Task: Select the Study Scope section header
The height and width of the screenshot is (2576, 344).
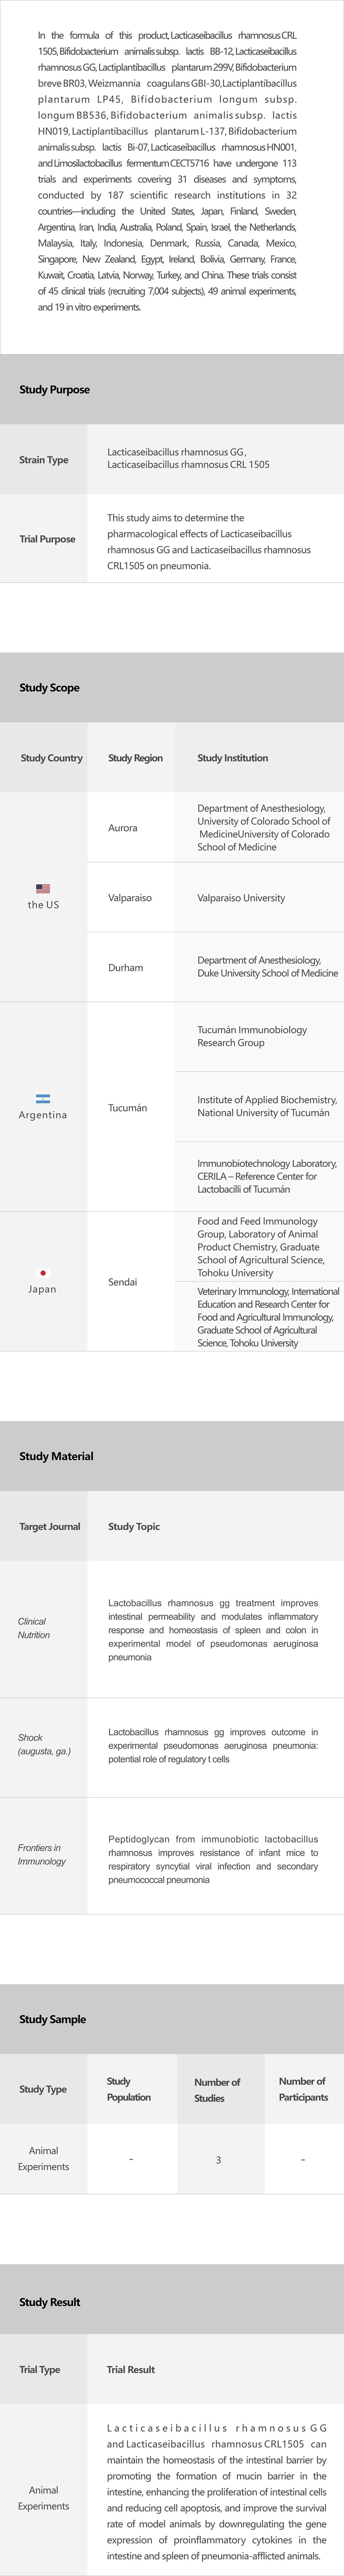Action: coord(50,688)
